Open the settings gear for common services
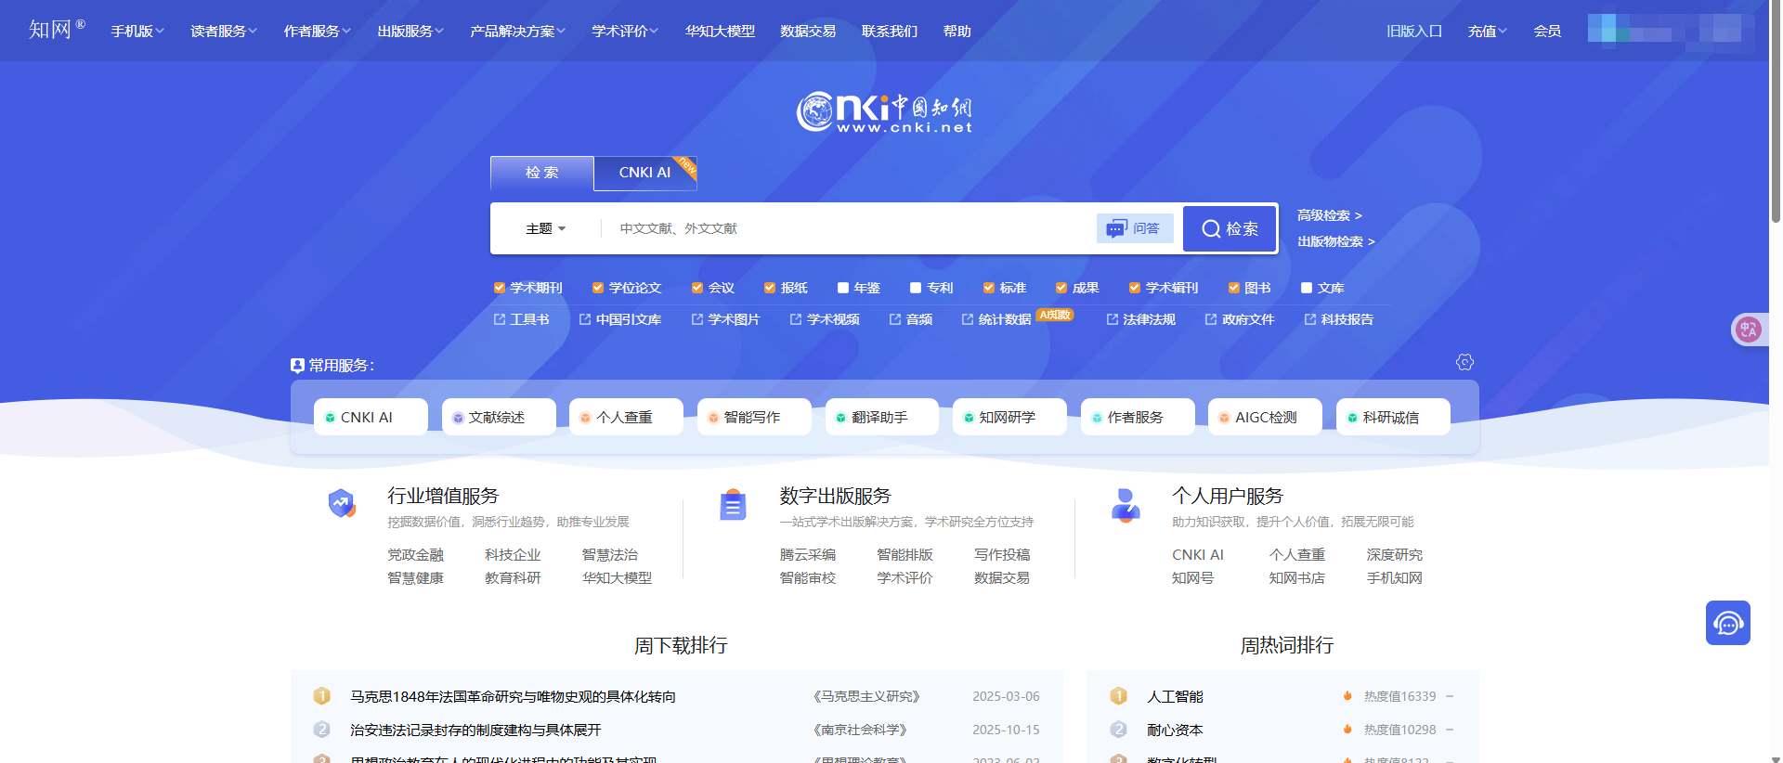 (x=1464, y=362)
